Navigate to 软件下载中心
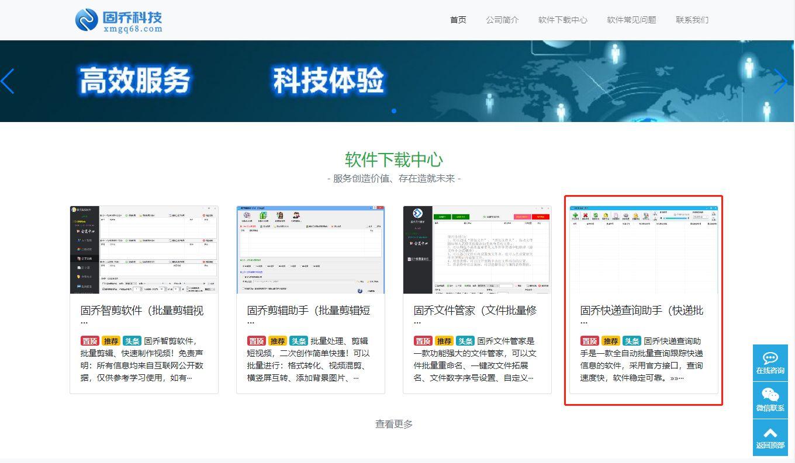This screenshot has width=795, height=463. coord(562,19)
